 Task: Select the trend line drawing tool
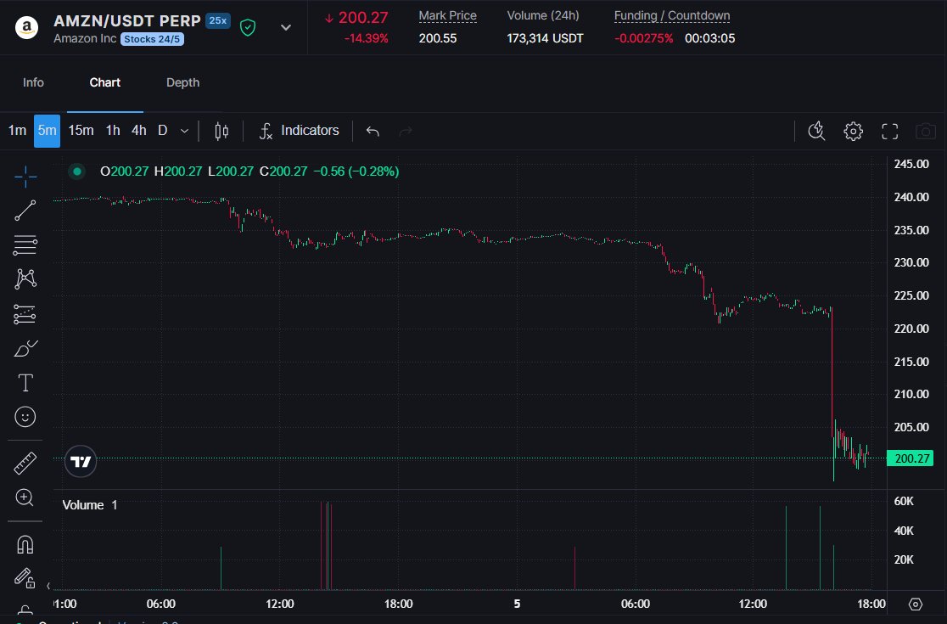coord(25,211)
